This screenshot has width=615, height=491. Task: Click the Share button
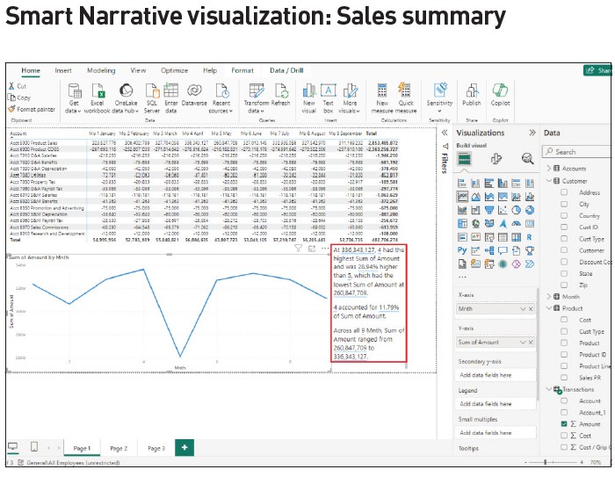[x=598, y=70]
